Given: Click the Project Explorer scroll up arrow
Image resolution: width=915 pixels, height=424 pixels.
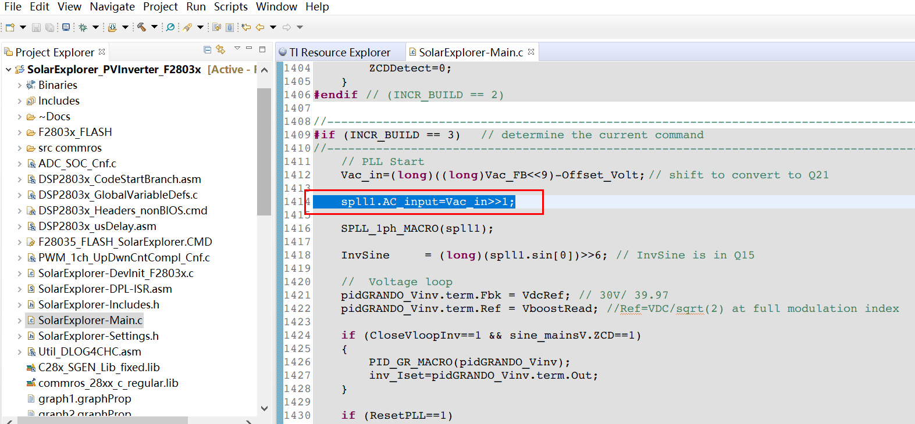Looking at the screenshot, I should (x=264, y=70).
